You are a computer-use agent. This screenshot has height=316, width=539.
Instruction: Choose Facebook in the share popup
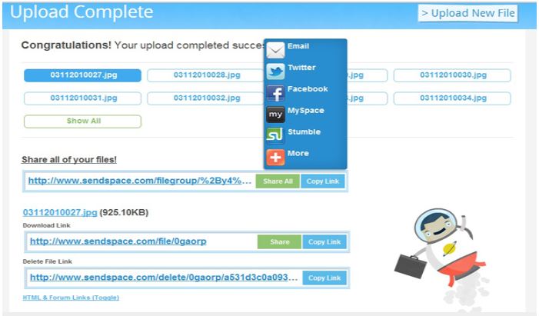[x=308, y=88]
